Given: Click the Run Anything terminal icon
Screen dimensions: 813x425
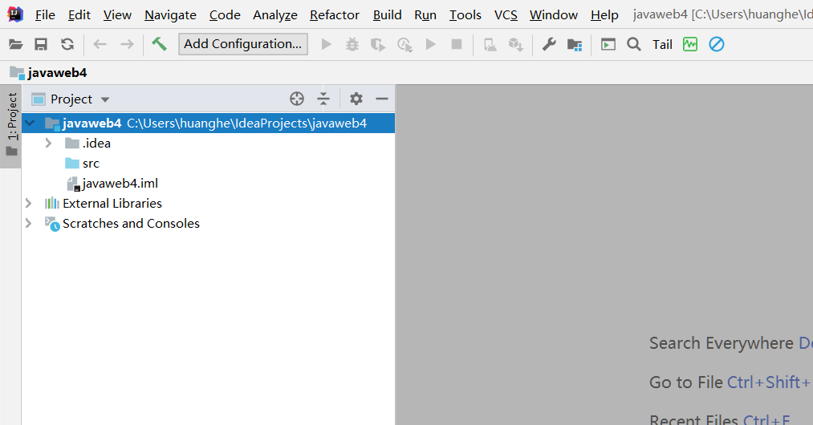Looking at the screenshot, I should click(608, 45).
